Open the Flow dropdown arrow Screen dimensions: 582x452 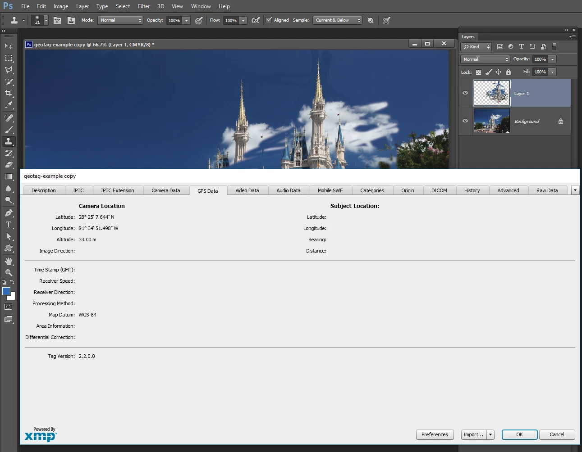pyautogui.click(x=243, y=20)
